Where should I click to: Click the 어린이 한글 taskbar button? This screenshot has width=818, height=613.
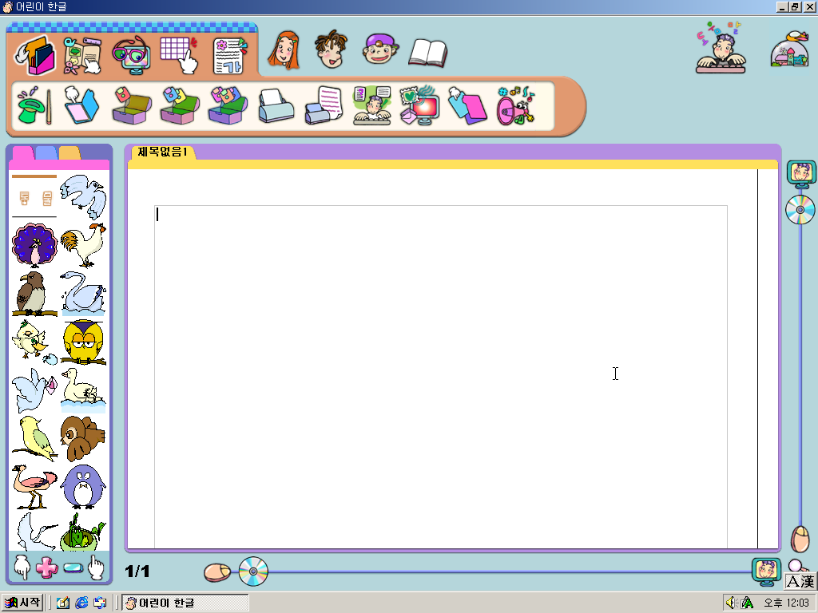click(x=185, y=603)
